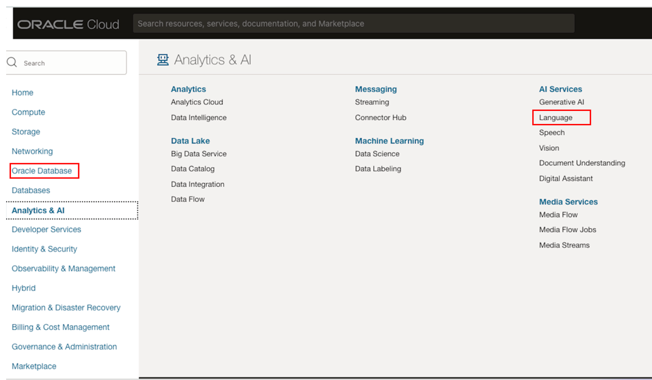This screenshot has height=380, width=652.
Task: Open Identity & Security services
Action: (44, 249)
